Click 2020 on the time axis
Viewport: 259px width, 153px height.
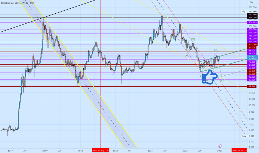(115, 151)
